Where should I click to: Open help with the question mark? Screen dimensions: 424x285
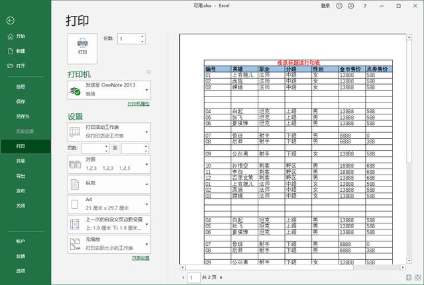click(365, 6)
